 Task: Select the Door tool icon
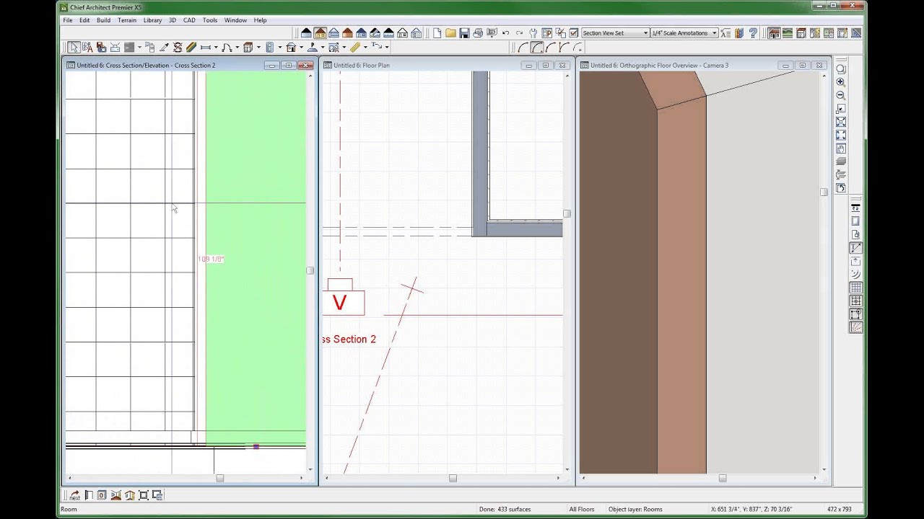click(x=227, y=47)
